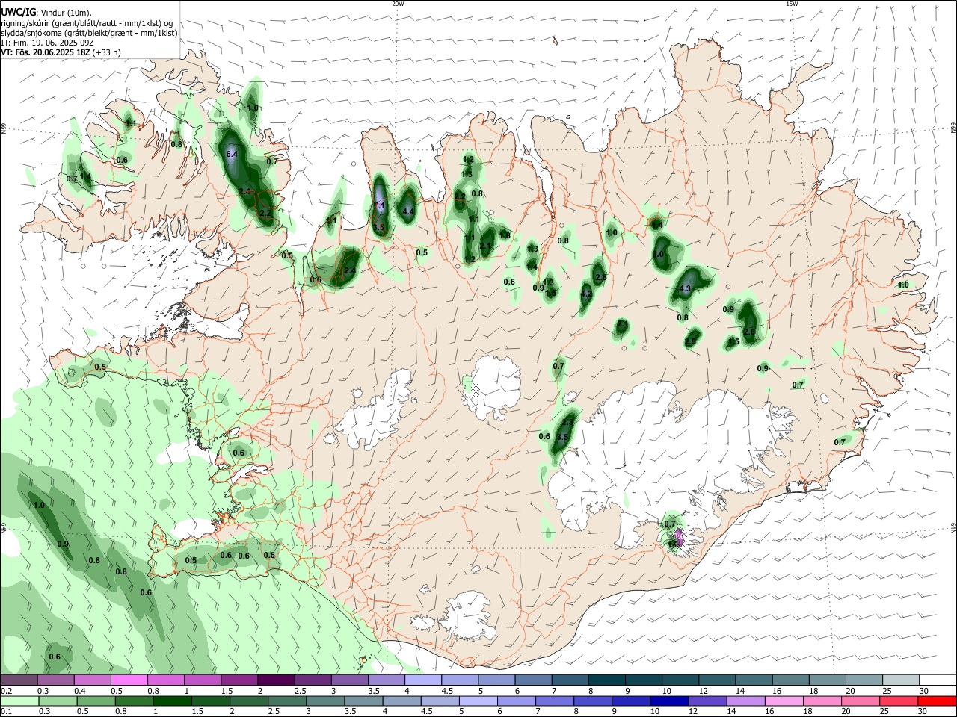
Task: Pick the dark teal snow swatch between 8 and 9
Action: (606, 680)
